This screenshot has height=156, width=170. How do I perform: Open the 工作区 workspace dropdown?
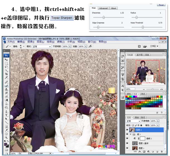(x=154, y=46)
